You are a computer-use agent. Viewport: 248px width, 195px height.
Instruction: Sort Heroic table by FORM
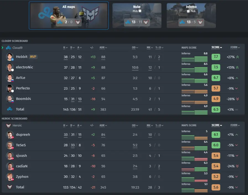click(235, 125)
